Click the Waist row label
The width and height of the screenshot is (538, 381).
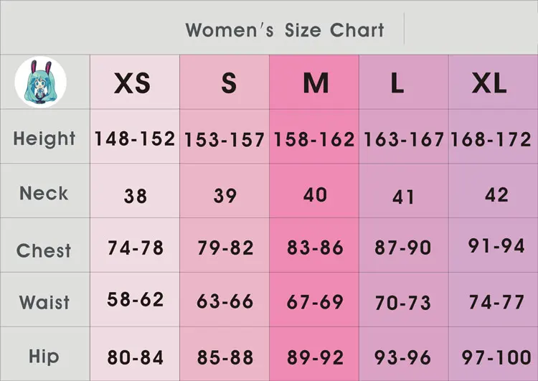tap(44, 302)
